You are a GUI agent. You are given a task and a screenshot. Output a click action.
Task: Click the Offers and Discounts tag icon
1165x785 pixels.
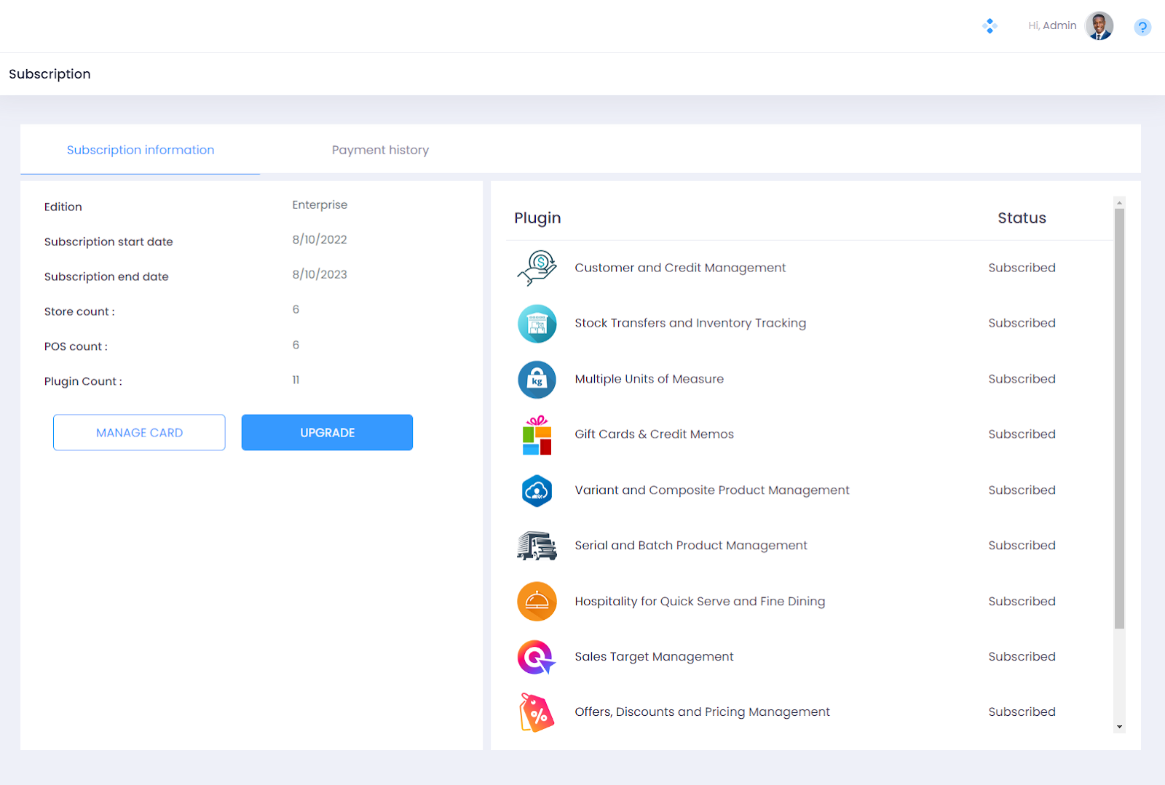pos(537,712)
